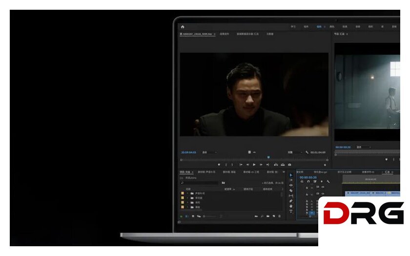Click the Insert edit button
The width and height of the screenshot is (410, 256).
click(x=276, y=165)
